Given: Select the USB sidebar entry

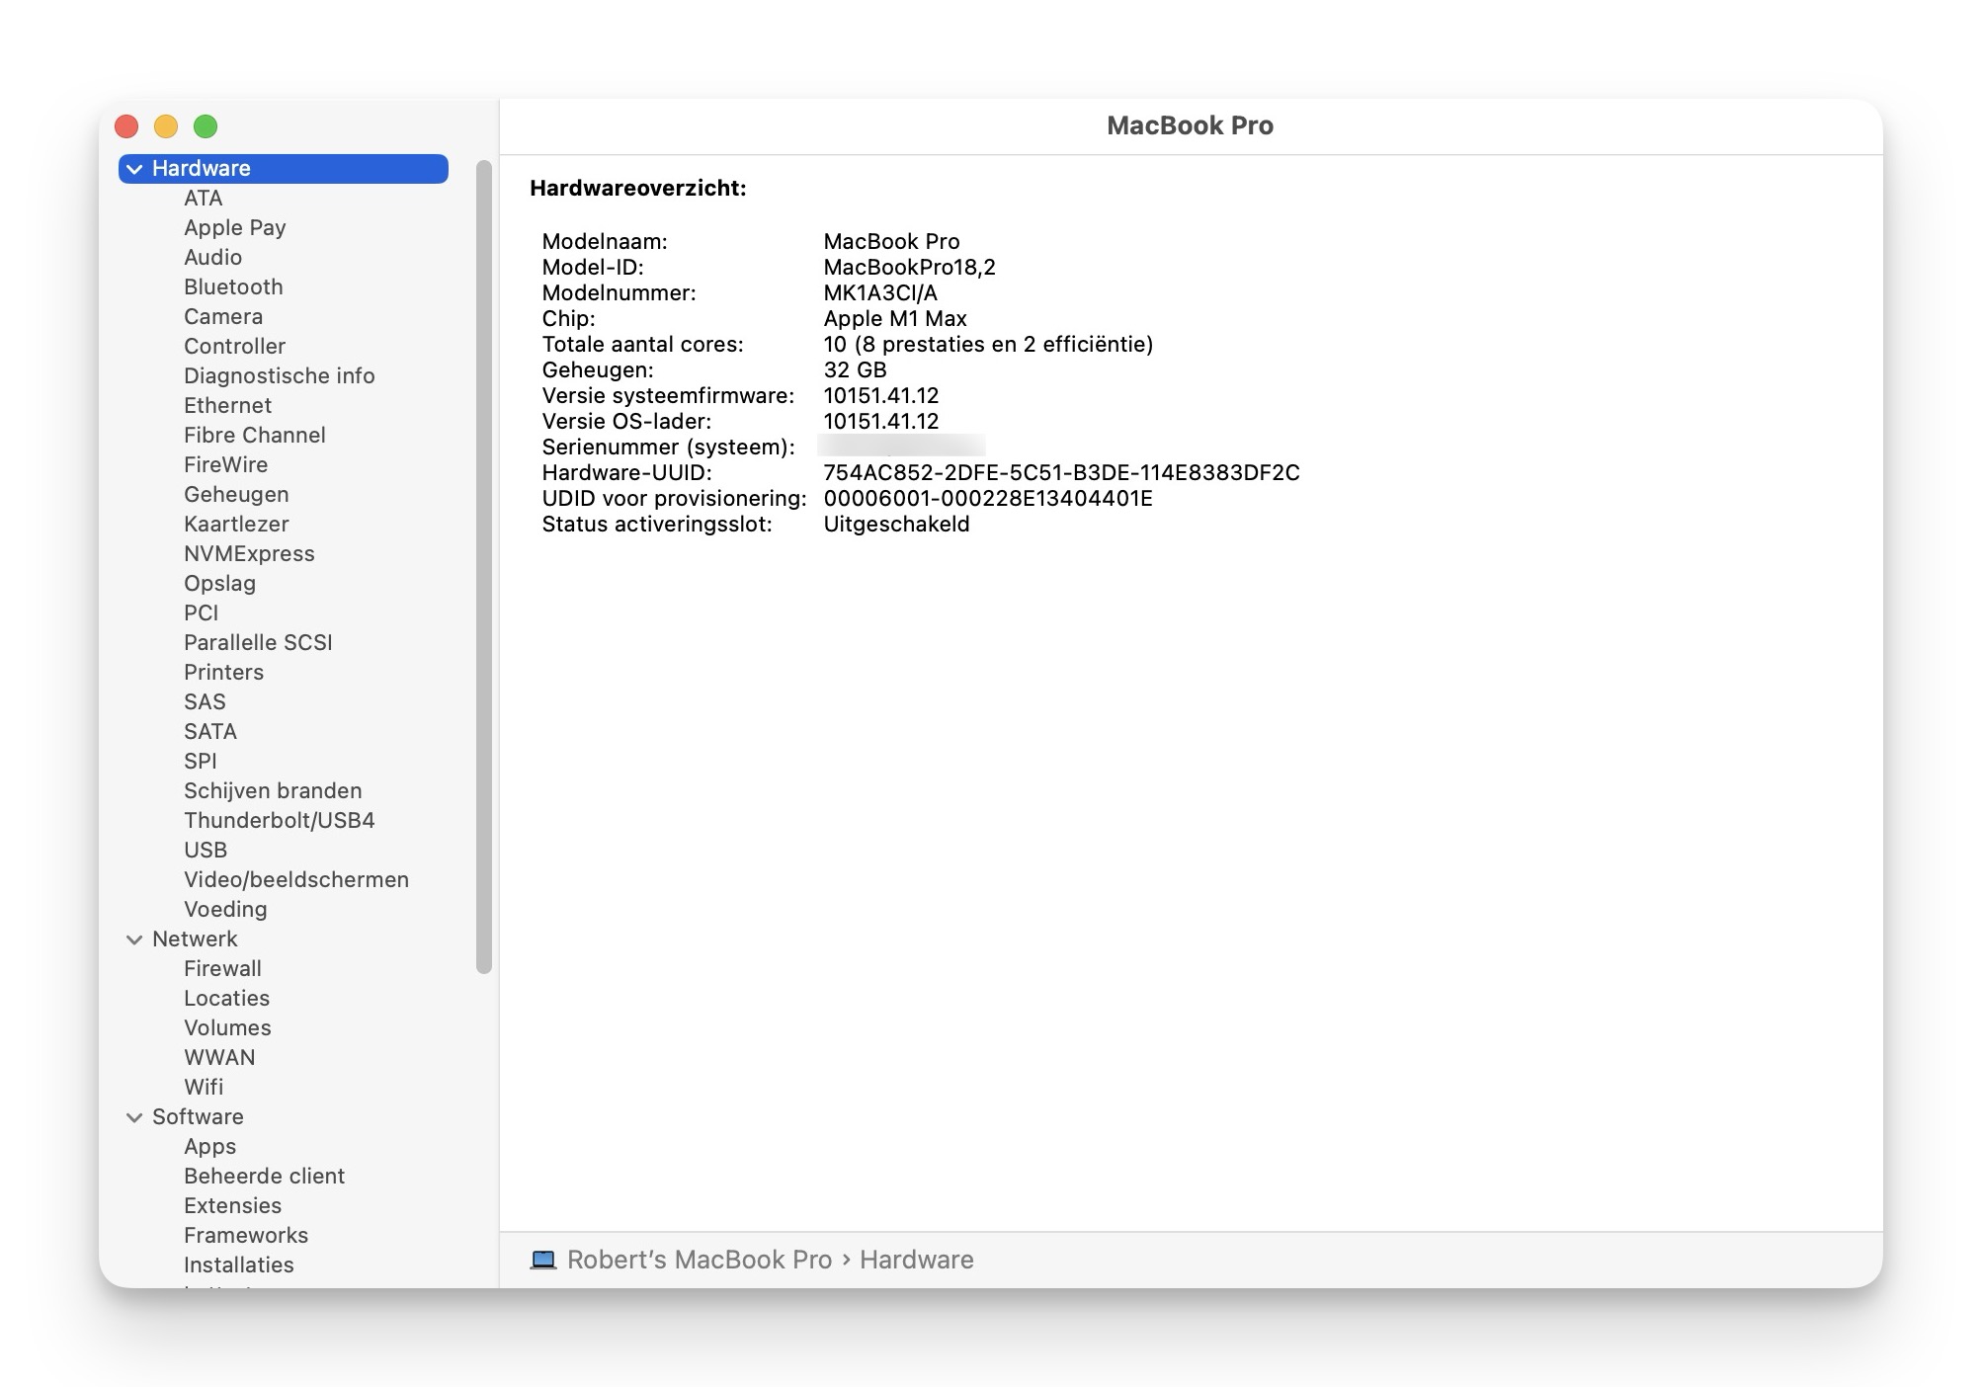Looking at the screenshot, I should point(206,851).
